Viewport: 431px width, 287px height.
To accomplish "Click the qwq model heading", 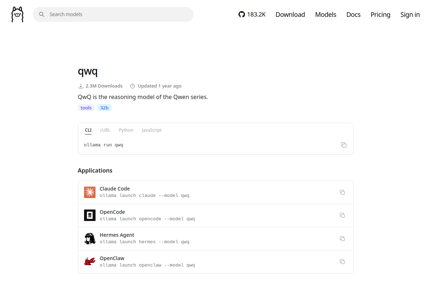I will tap(88, 71).
